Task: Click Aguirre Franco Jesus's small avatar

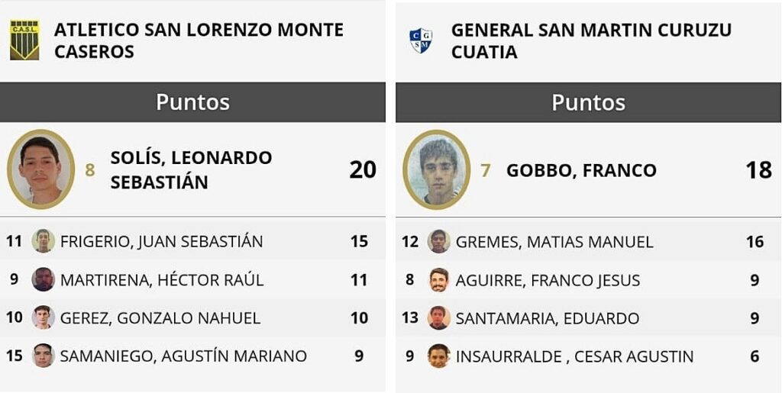Action: click(439, 279)
